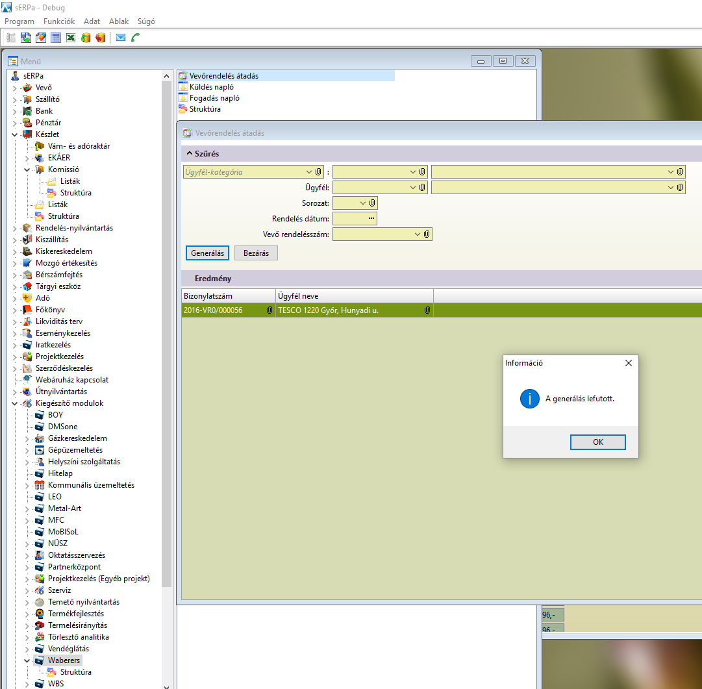
Task: Click the Bizonylatszám column header
Action: (x=229, y=296)
